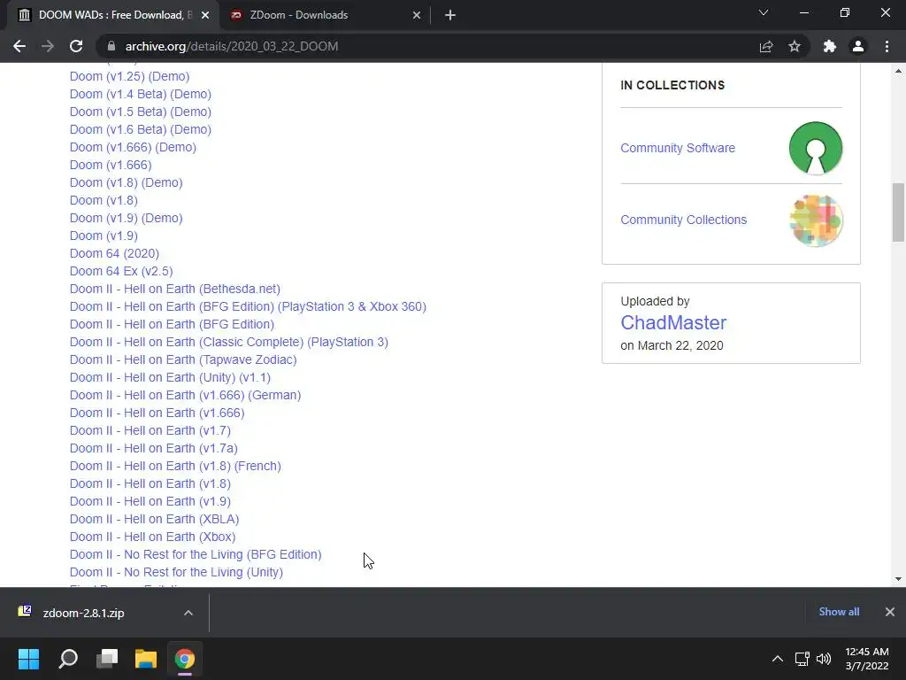Open the Community Software collection link
Image resolution: width=906 pixels, height=680 pixels.
tap(678, 148)
